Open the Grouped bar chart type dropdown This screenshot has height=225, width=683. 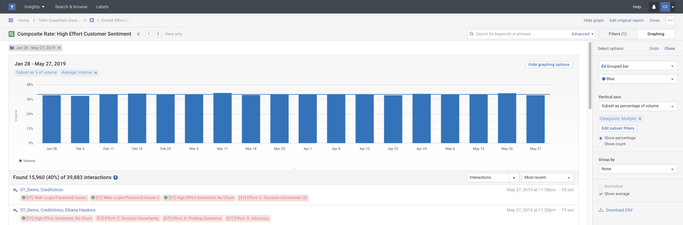(637, 66)
